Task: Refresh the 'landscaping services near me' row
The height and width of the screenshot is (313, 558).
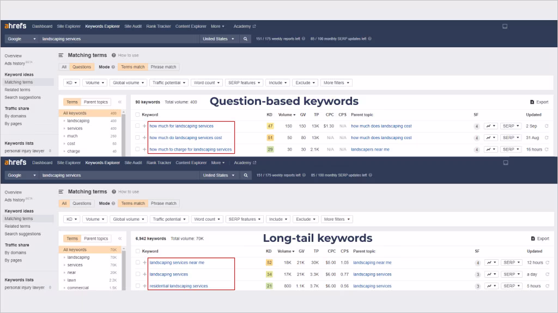Action: [547, 262]
